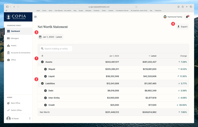Collapse the sidebar with the menu toggle icon
Screen dimensions: 198x127
[x=35, y=17]
